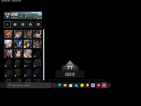This screenshot has height=106, width=141.
Task: Click the 77 countdown timer
Action: pos(70,68)
